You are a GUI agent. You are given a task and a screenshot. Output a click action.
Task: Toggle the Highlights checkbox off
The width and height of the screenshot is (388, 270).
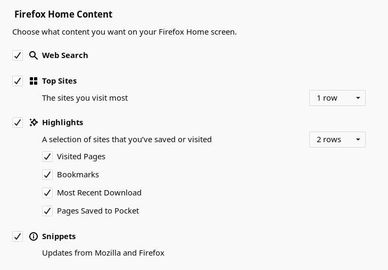coord(18,122)
